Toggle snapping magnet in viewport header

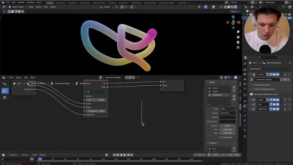[122, 7]
